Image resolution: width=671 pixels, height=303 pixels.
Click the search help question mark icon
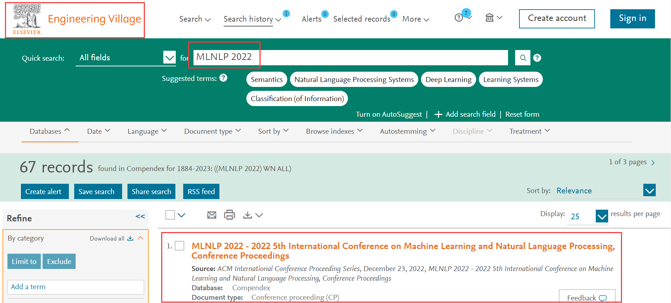click(537, 58)
